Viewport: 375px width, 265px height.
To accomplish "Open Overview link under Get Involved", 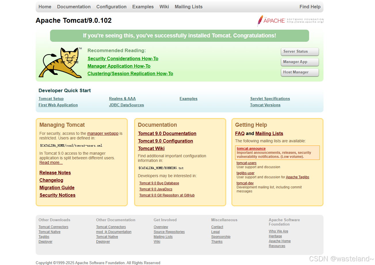I will pos(161,227).
